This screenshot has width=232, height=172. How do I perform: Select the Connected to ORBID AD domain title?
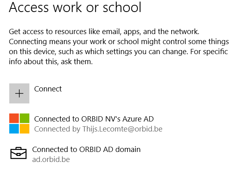coord(86,150)
